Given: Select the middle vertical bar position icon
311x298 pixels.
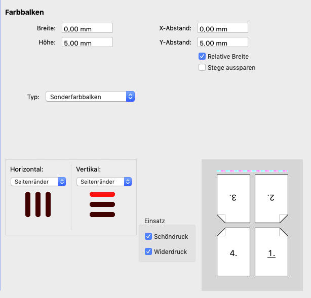Looking at the screenshot, I should coord(38,204).
